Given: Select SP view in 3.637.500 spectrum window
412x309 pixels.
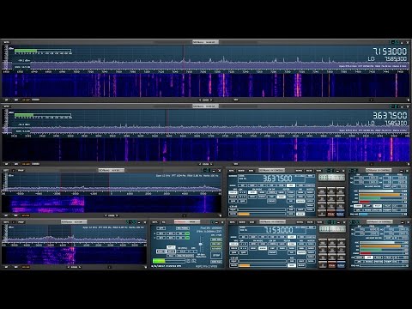Looking at the screenshot, I should [6, 164].
